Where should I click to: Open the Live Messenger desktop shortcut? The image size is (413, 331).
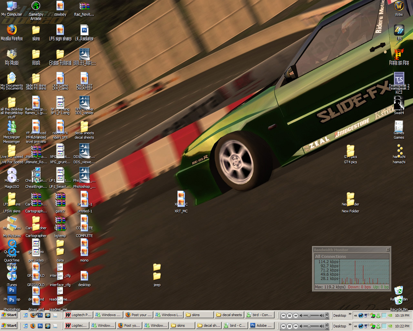(x=12, y=132)
